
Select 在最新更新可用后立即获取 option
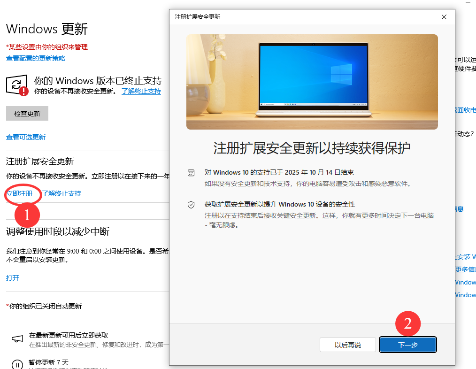point(69,335)
